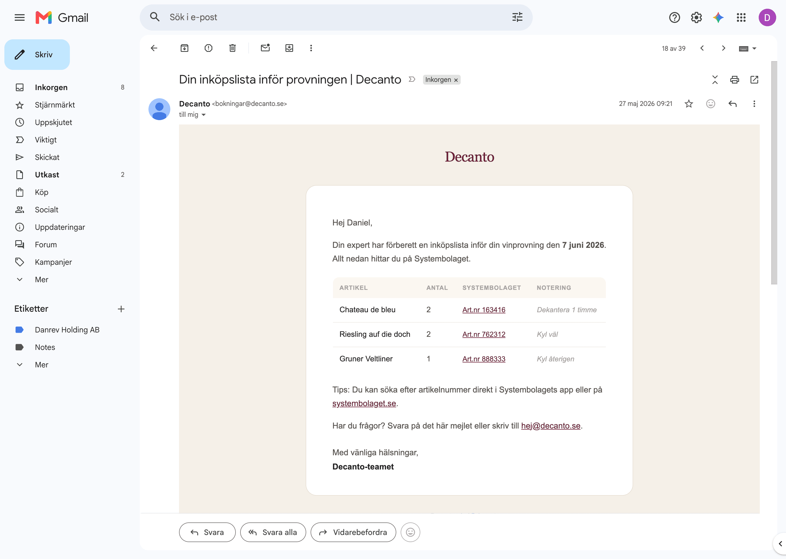Collapse all messages icon
This screenshot has width=786, height=559.
tap(715, 79)
